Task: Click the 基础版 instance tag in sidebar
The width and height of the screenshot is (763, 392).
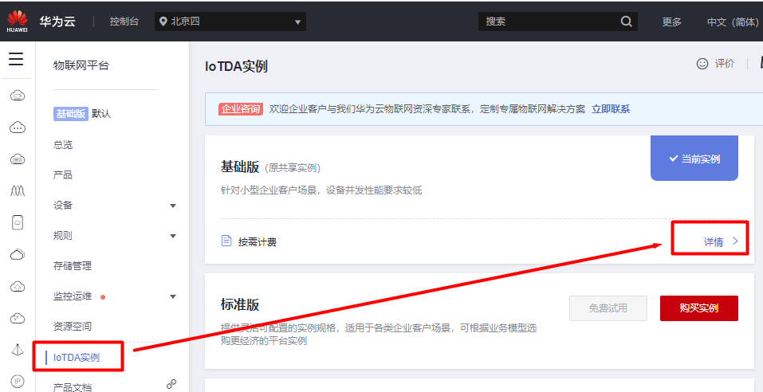Action: [x=70, y=114]
